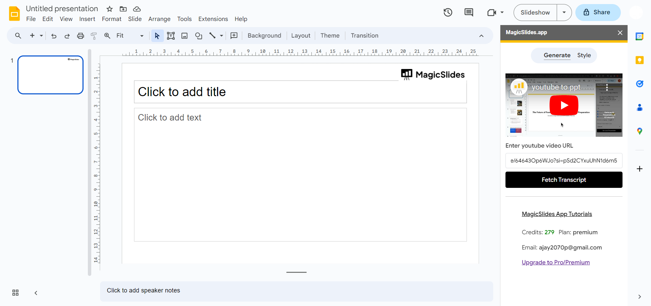Insert a shape
Image resolution: width=651 pixels, height=306 pixels.
click(x=198, y=36)
